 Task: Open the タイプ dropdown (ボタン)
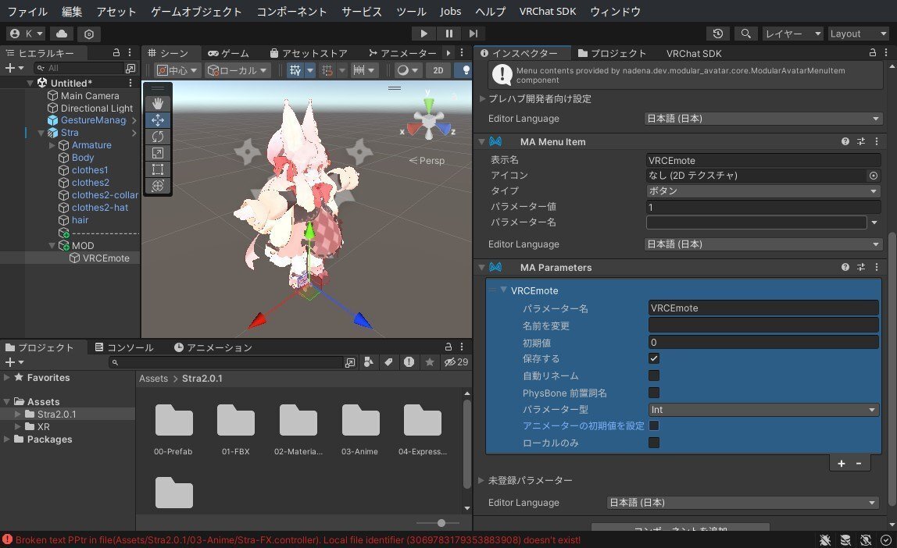point(763,190)
